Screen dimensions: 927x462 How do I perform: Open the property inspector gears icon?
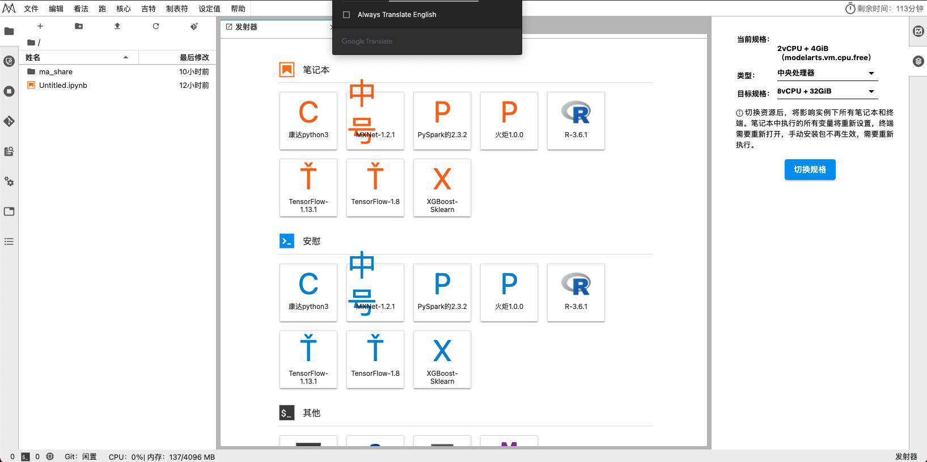click(9, 181)
